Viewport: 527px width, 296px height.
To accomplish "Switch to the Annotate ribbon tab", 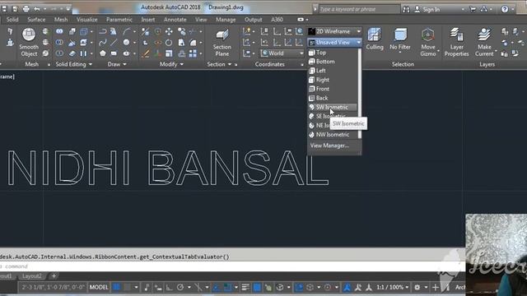I will tap(175, 20).
